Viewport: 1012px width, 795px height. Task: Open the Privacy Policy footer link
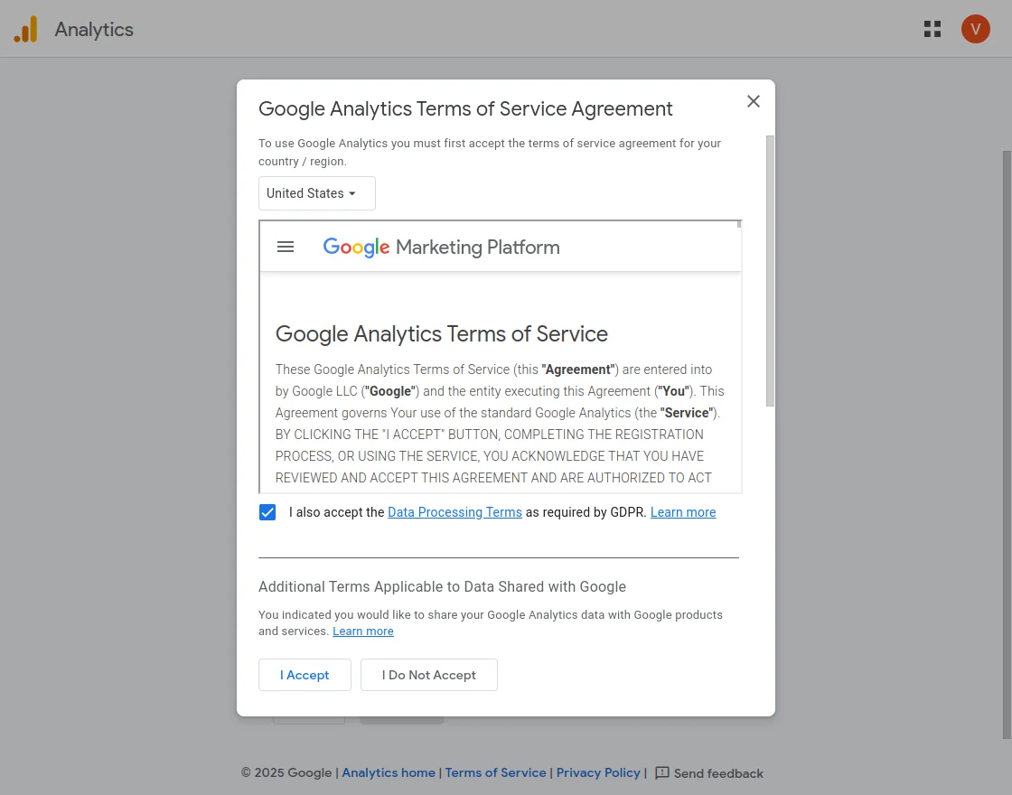(598, 773)
